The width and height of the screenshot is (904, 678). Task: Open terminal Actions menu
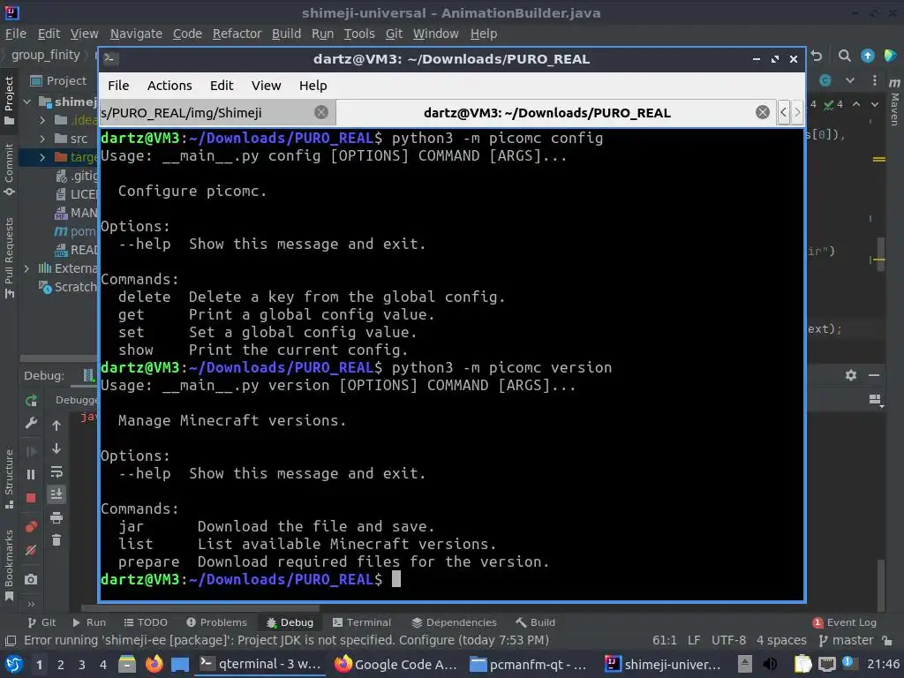tap(169, 86)
